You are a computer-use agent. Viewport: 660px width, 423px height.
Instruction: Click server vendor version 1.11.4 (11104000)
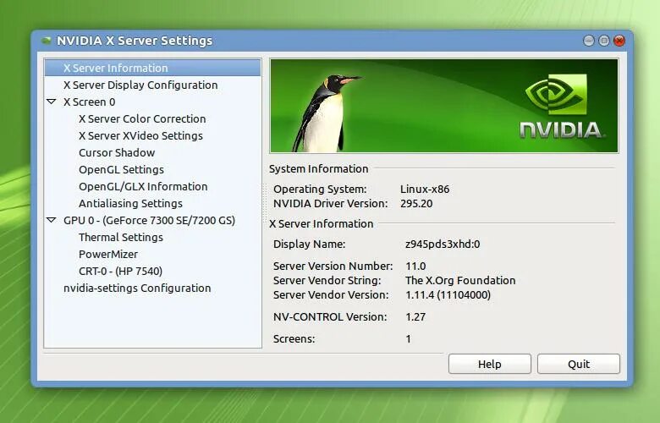point(448,294)
